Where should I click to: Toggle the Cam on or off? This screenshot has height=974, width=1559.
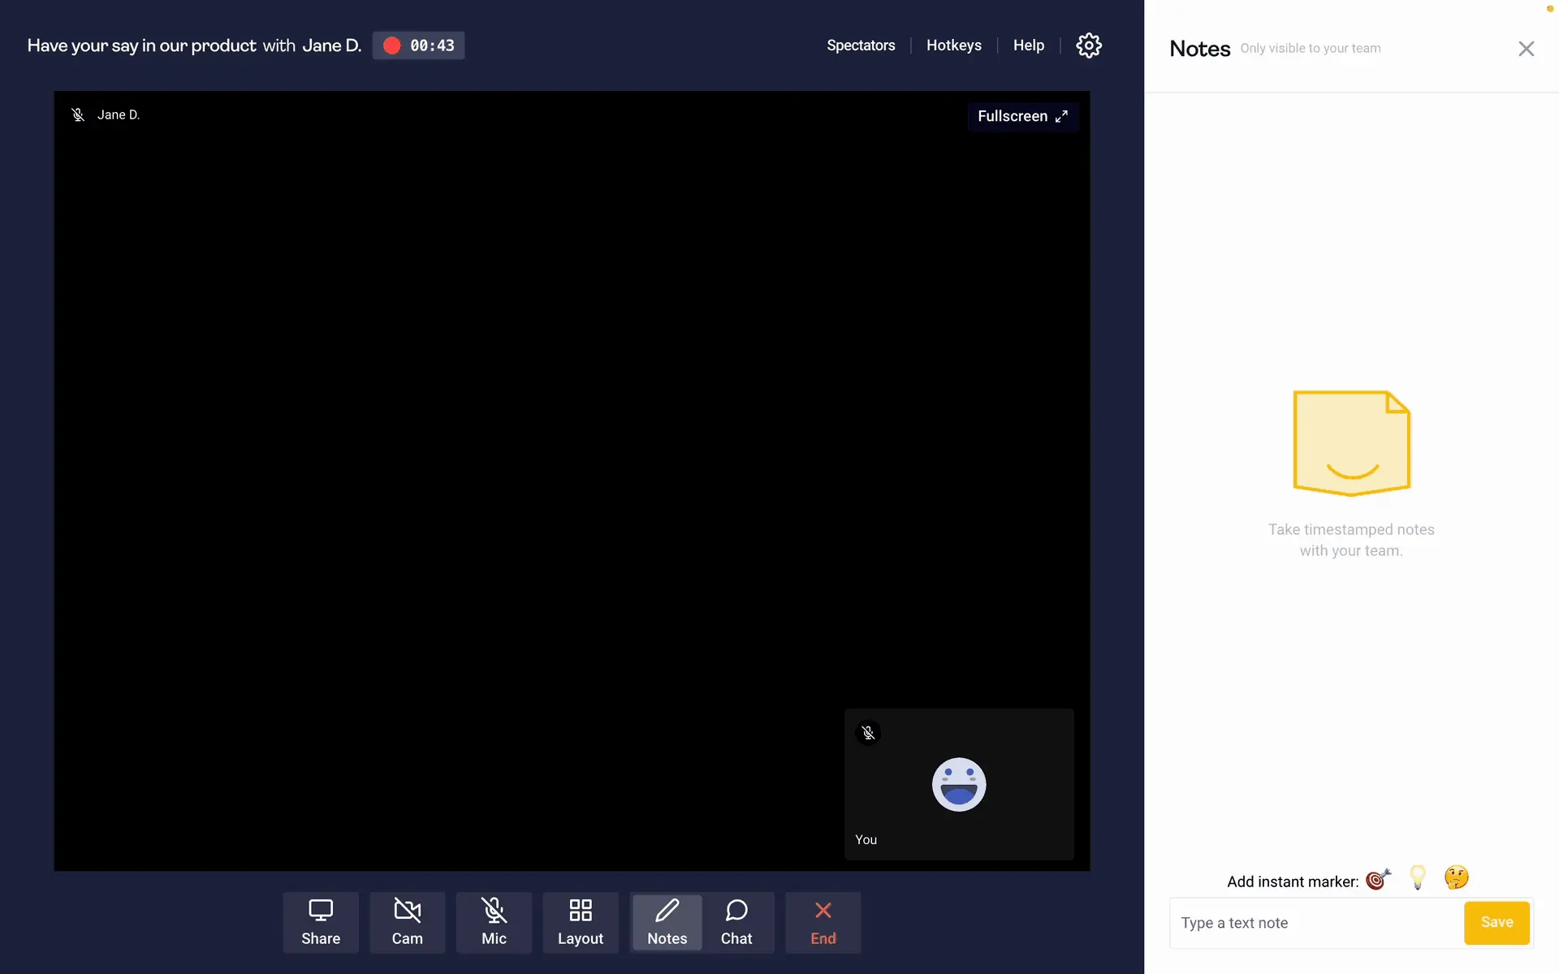[407, 922]
